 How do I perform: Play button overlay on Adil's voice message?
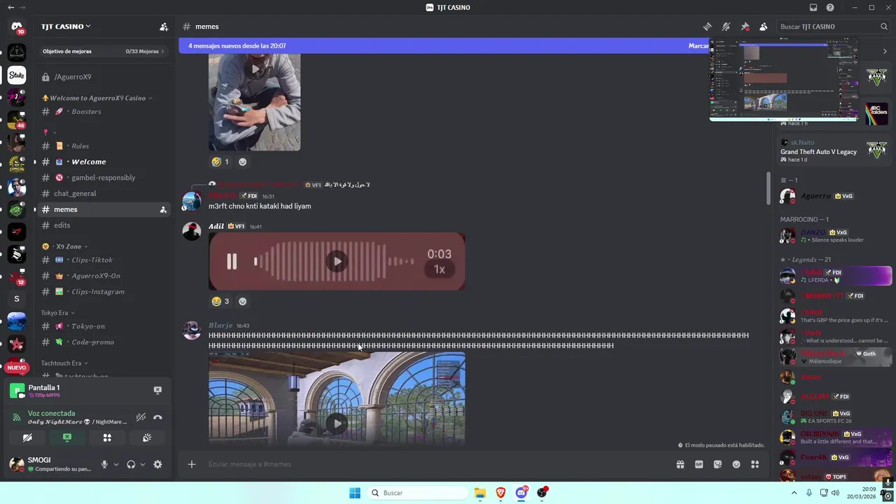(x=337, y=261)
